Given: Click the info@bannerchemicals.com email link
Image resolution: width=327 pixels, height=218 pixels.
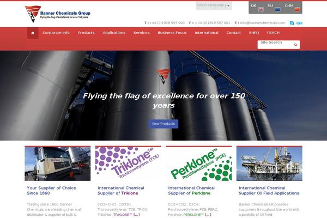Looking at the screenshot, I should pos(263,23).
